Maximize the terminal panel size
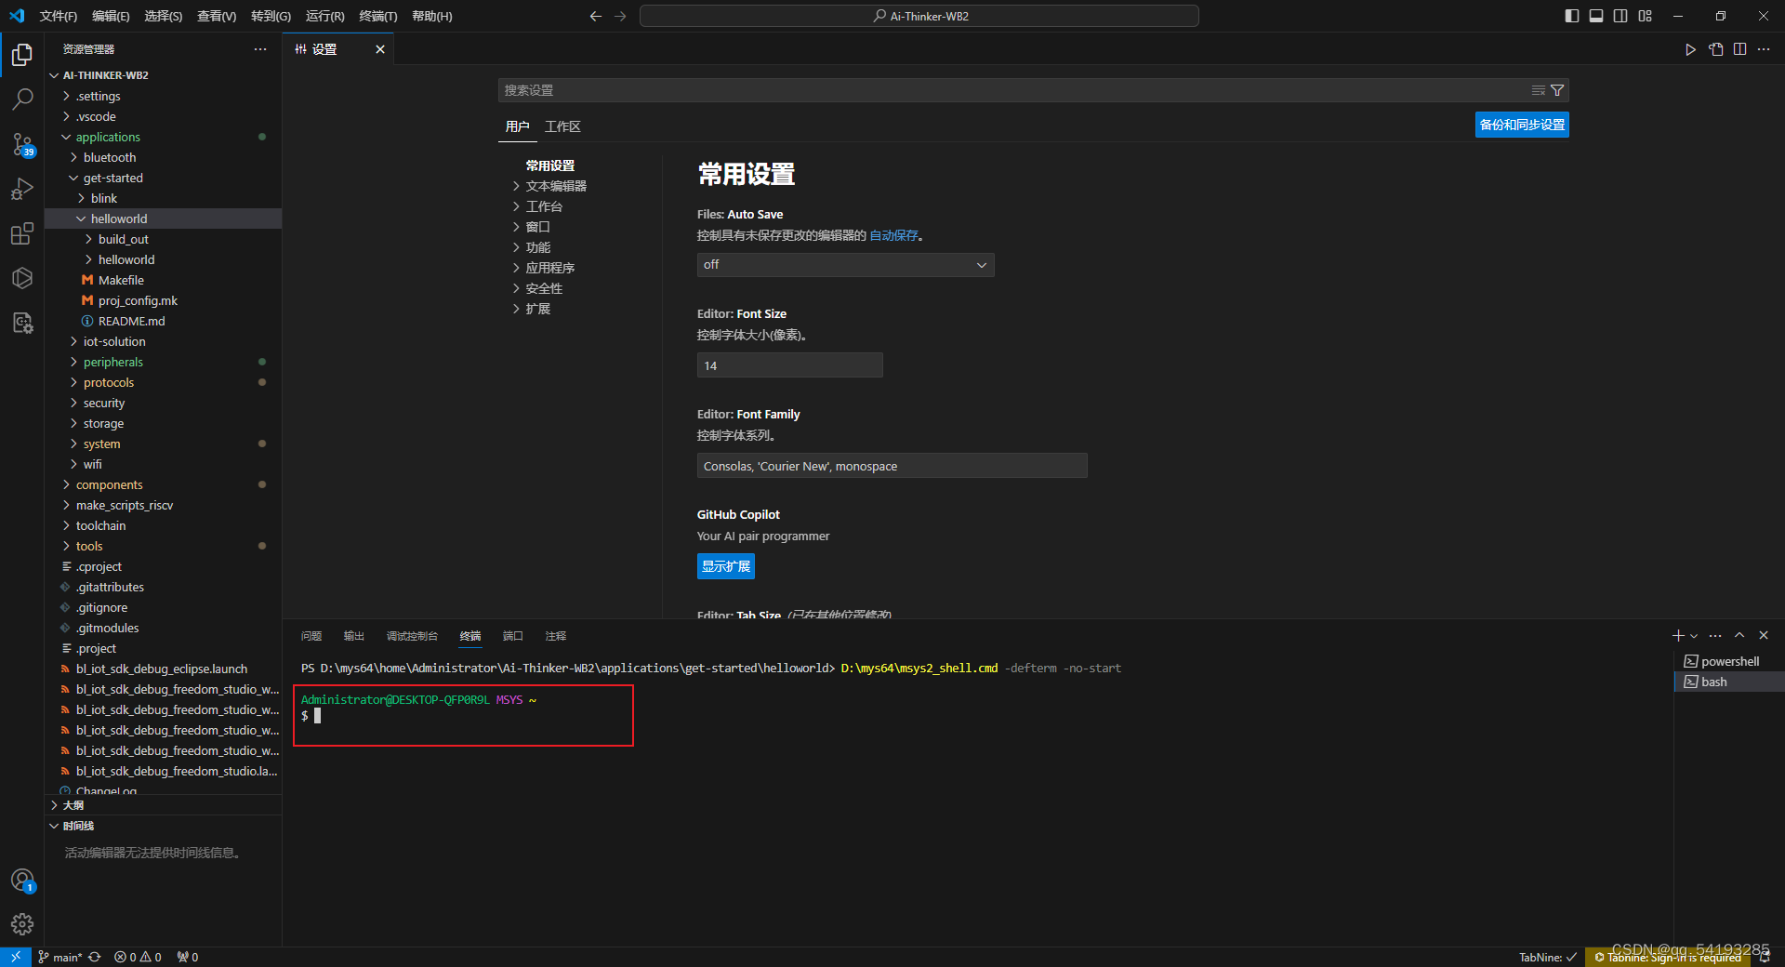This screenshot has height=967, width=1785. 1739,635
